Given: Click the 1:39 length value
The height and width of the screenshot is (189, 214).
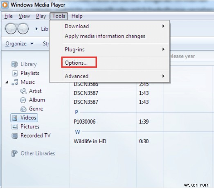Looking at the screenshot, I should click(144, 122).
